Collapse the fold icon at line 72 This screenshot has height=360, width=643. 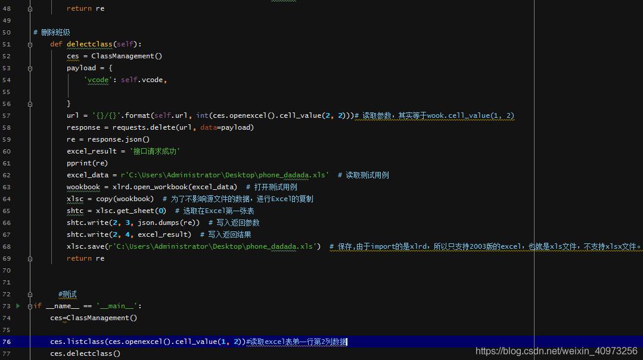click(x=29, y=294)
